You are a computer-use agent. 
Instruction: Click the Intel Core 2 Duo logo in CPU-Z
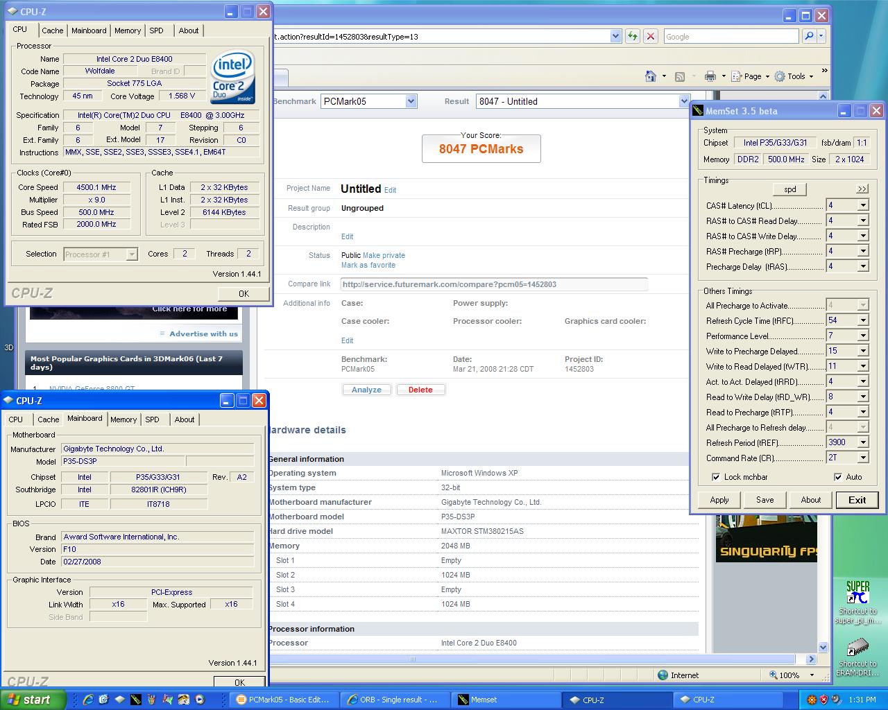click(232, 77)
